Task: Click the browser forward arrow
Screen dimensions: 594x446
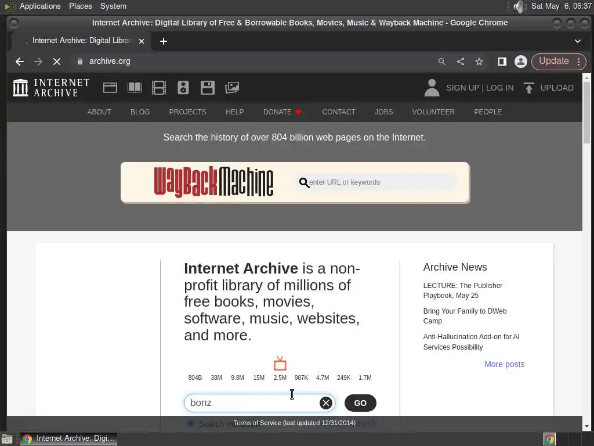Action: [x=38, y=62]
